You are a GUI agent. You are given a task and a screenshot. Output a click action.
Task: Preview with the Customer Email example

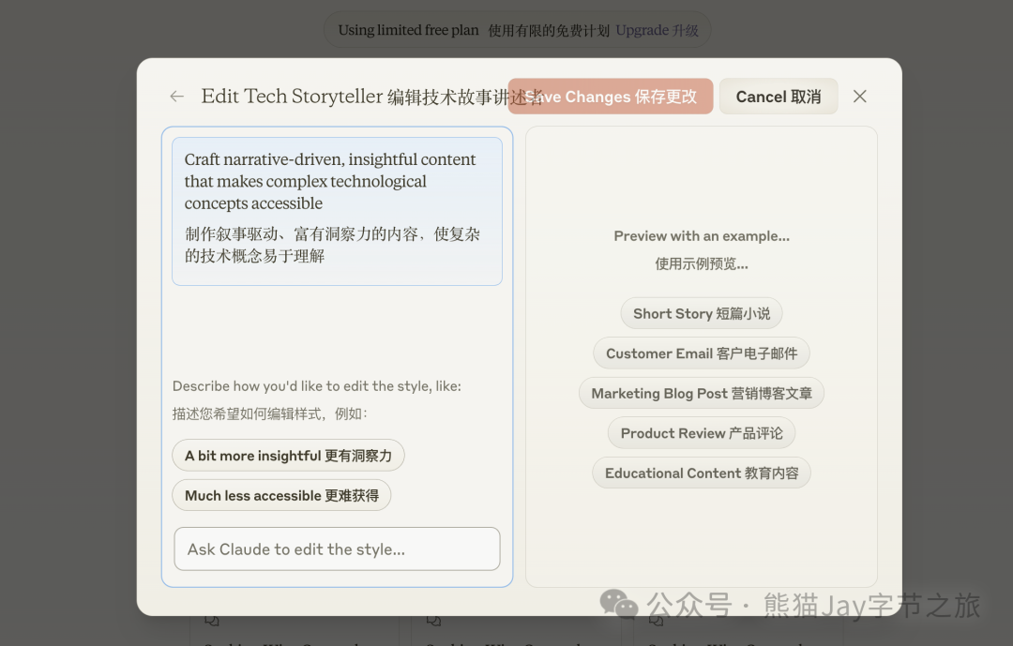tap(702, 353)
